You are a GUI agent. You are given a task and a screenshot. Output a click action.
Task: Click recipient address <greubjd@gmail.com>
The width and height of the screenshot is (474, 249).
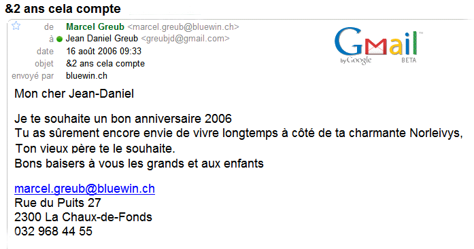pyautogui.click(x=185, y=39)
